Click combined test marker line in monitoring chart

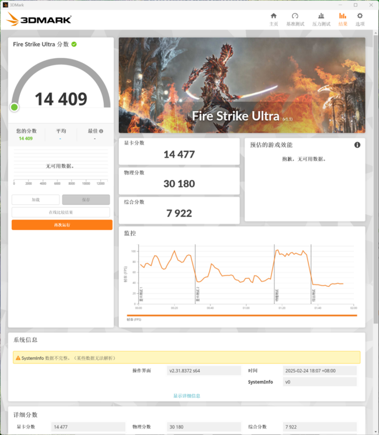[x=311, y=274]
